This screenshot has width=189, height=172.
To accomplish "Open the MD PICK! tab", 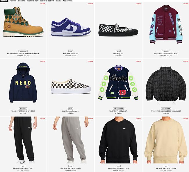I will (x=13, y=1).
